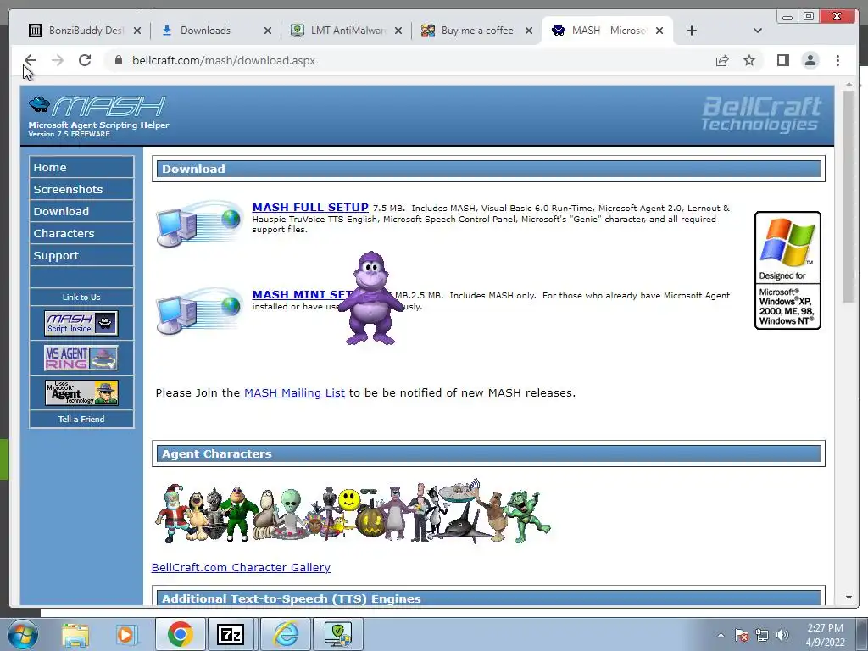Click the Designed for Windows XP badge
This screenshot has width=868, height=651.
(x=787, y=270)
